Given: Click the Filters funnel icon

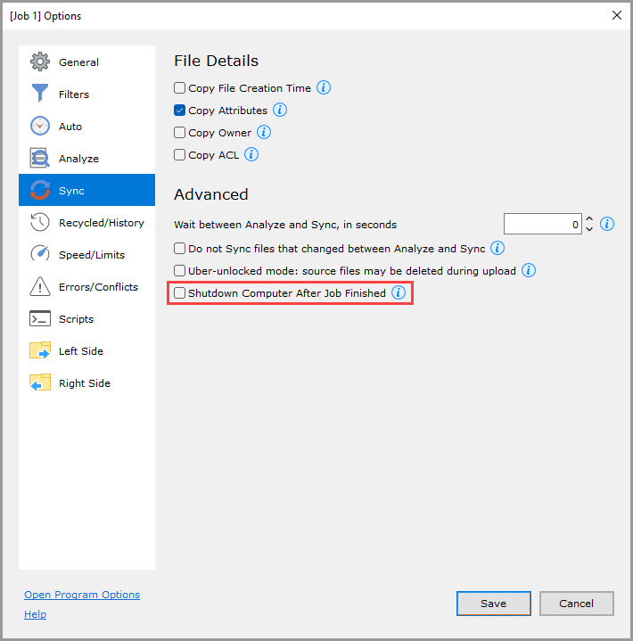Looking at the screenshot, I should point(40,95).
